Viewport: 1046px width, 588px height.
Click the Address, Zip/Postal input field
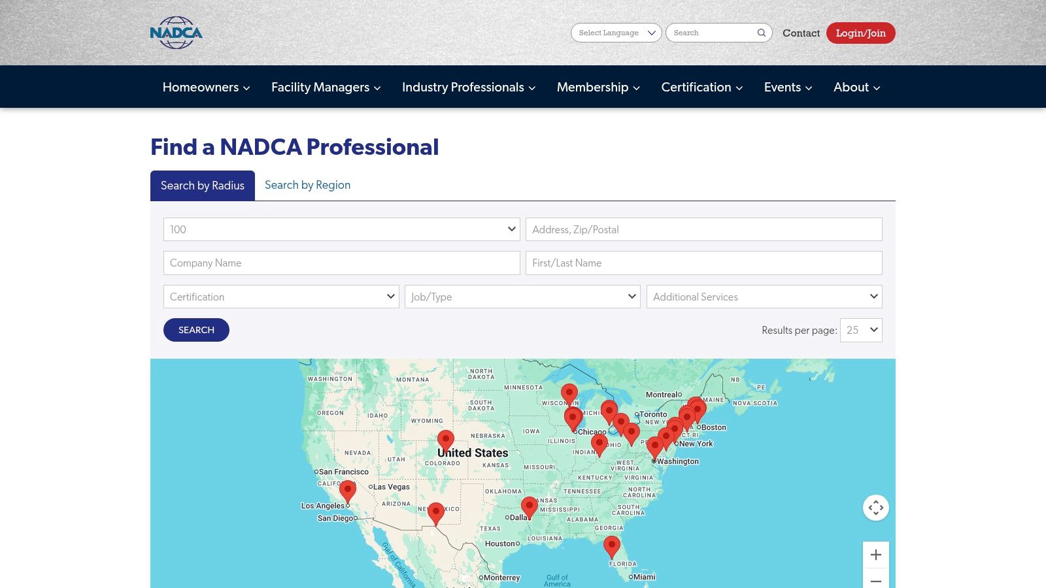point(703,229)
